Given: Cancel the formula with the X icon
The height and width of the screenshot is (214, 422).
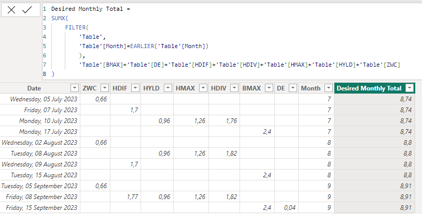Looking at the screenshot, I should pos(11,10).
